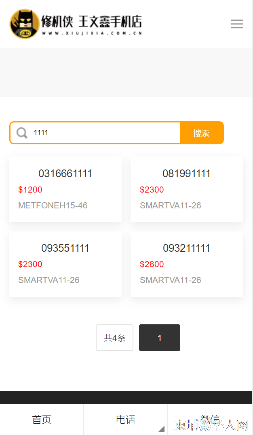
Task: Open the 电话 phone tab
Action: tap(126, 420)
